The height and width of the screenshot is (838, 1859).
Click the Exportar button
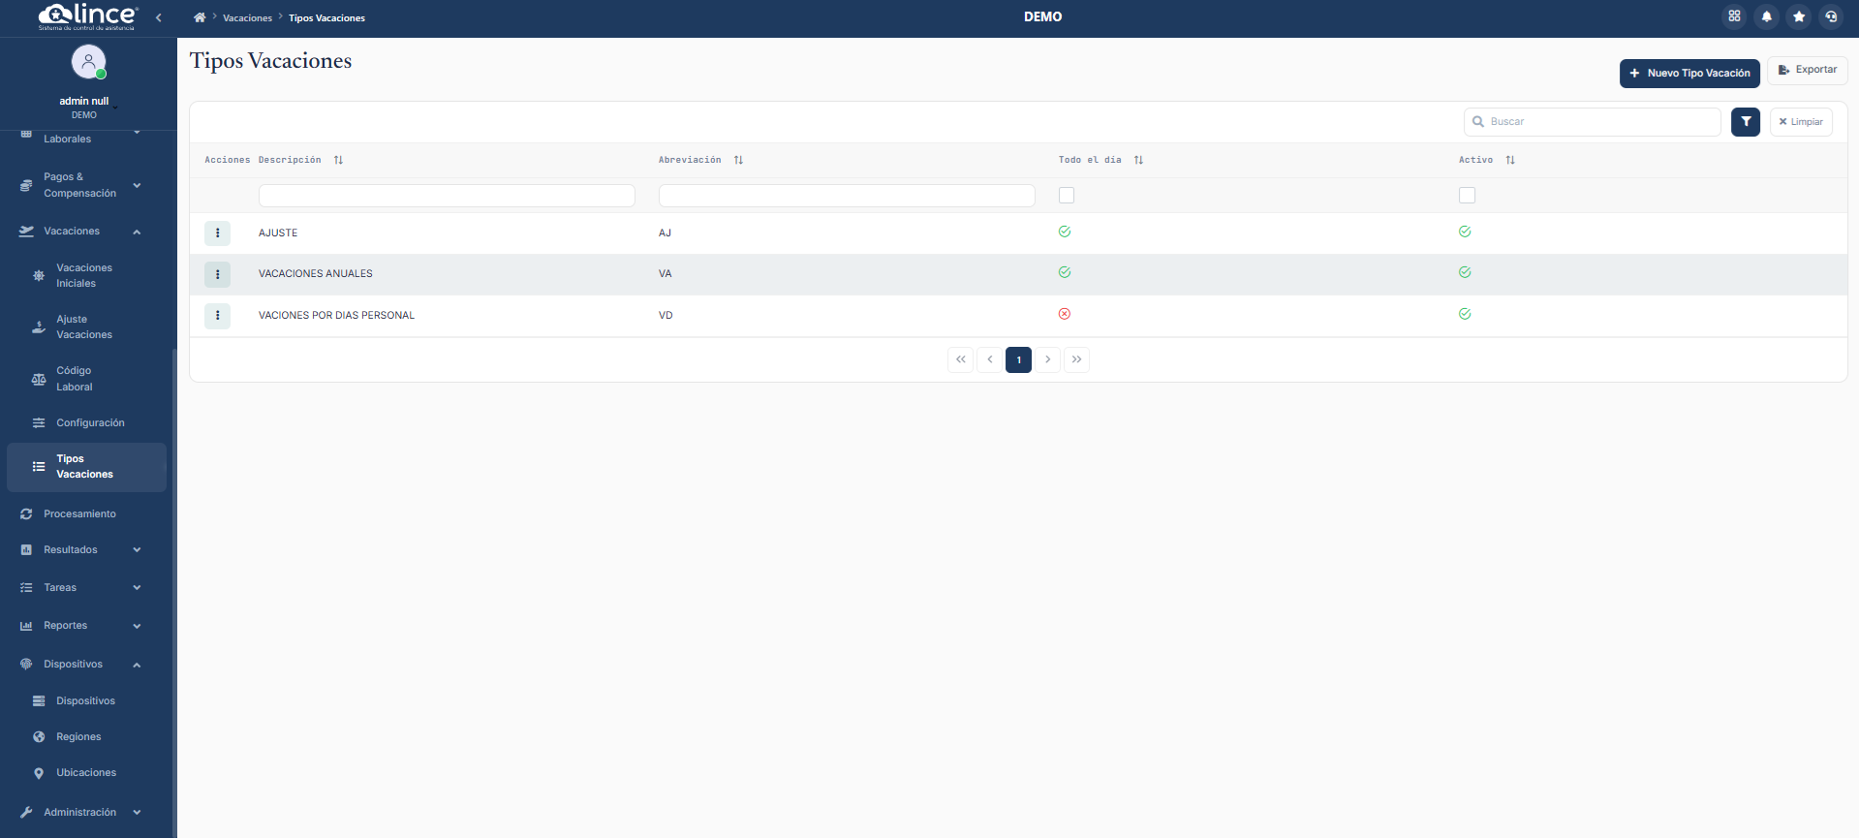pyautogui.click(x=1807, y=70)
